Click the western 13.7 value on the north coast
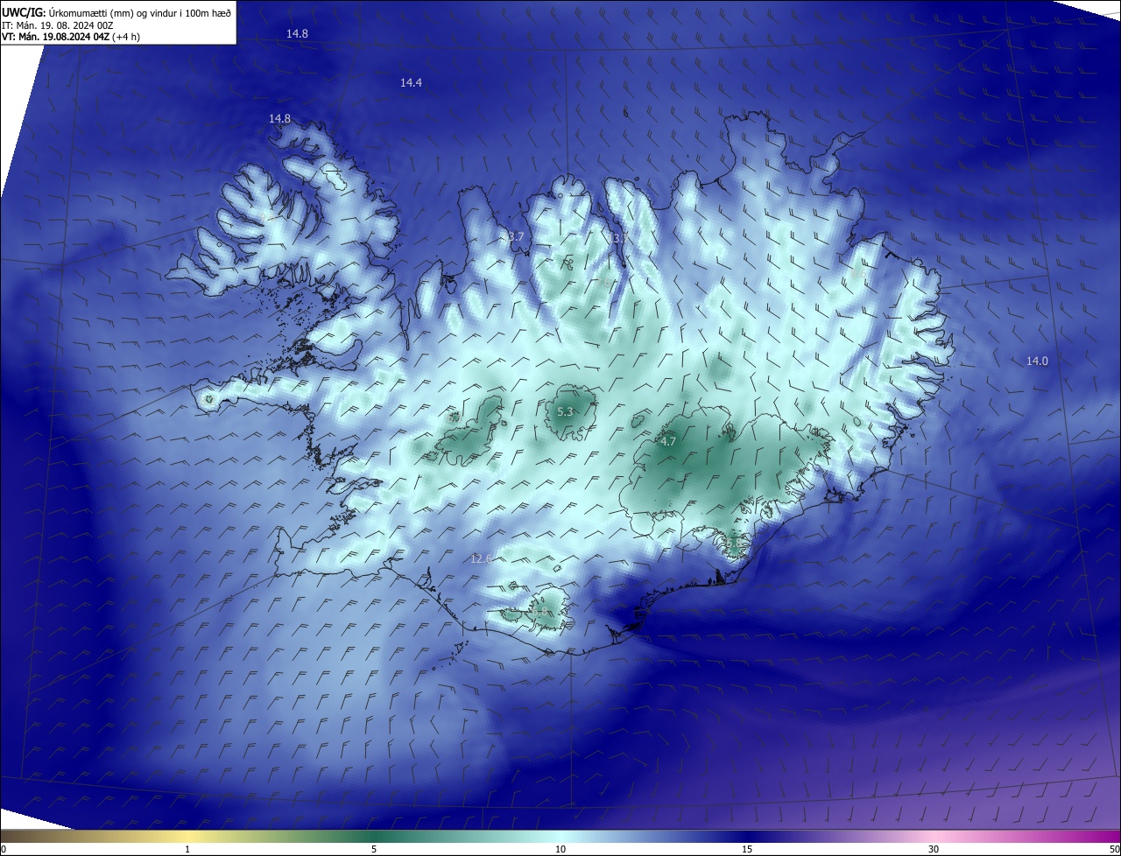The width and height of the screenshot is (1121, 856). coord(513,237)
